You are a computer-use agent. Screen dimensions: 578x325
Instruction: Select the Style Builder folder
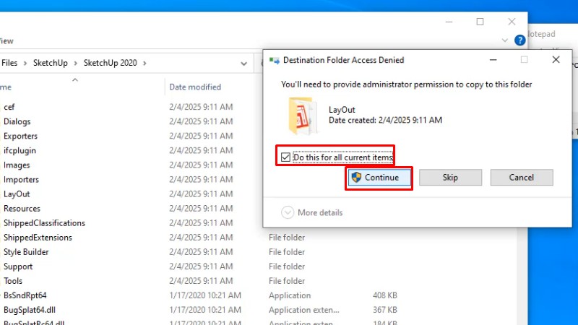point(26,251)
